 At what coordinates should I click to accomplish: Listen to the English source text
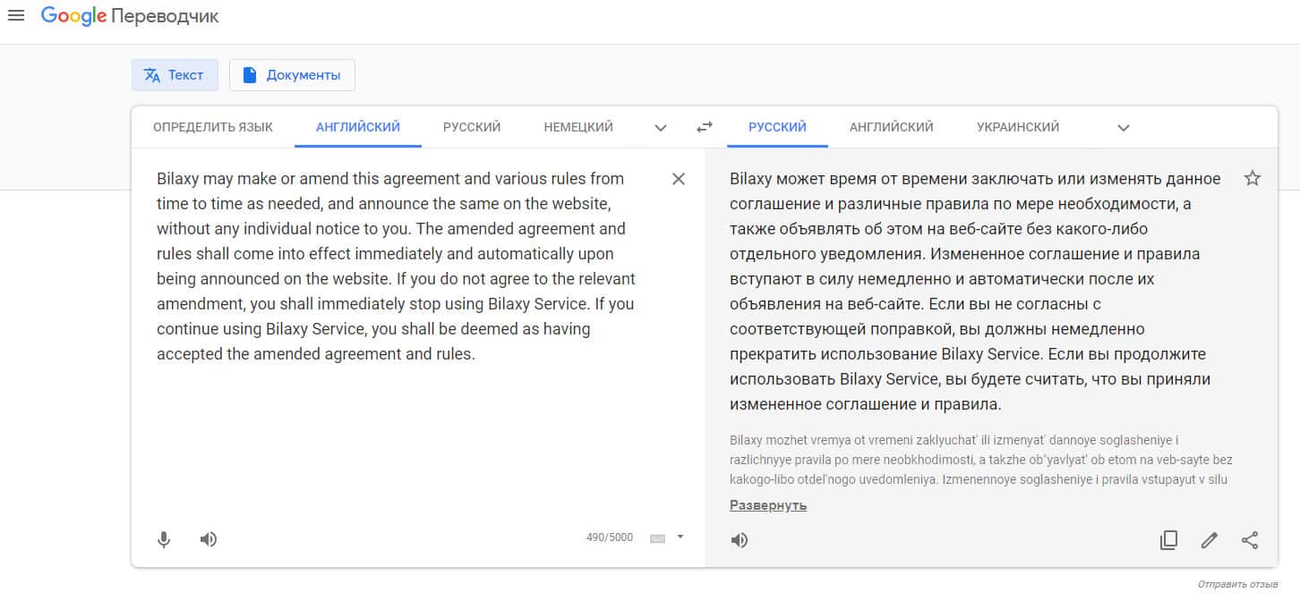point(209,539)
